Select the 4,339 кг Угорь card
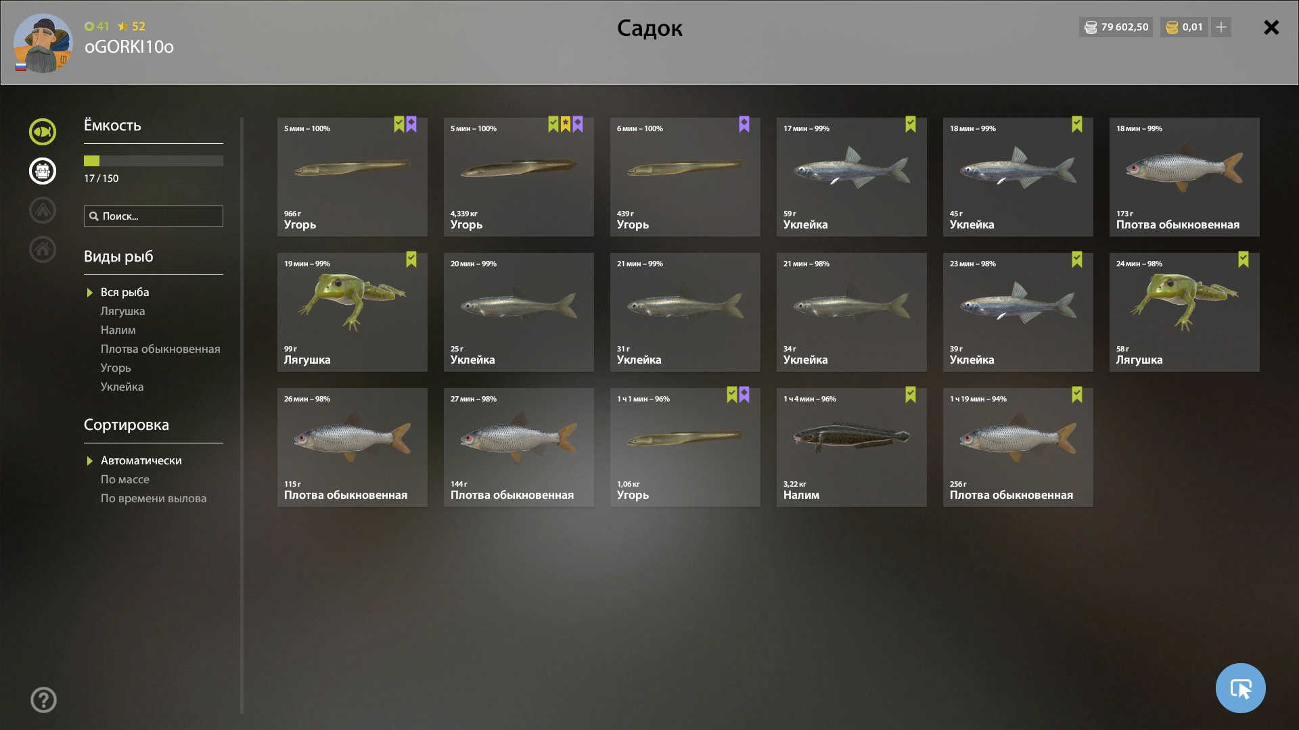 pos(519,177)
